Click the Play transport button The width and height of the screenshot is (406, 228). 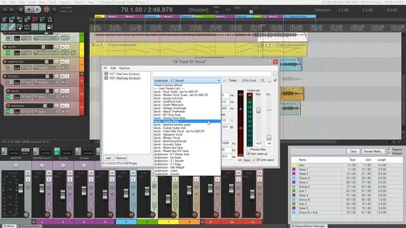29,9
